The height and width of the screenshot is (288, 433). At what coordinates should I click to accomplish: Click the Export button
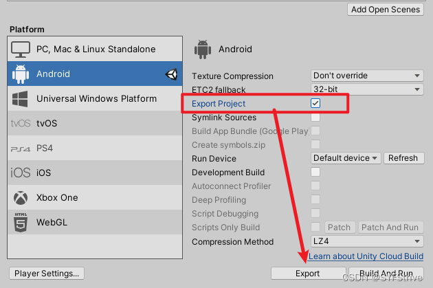[308, 274]
